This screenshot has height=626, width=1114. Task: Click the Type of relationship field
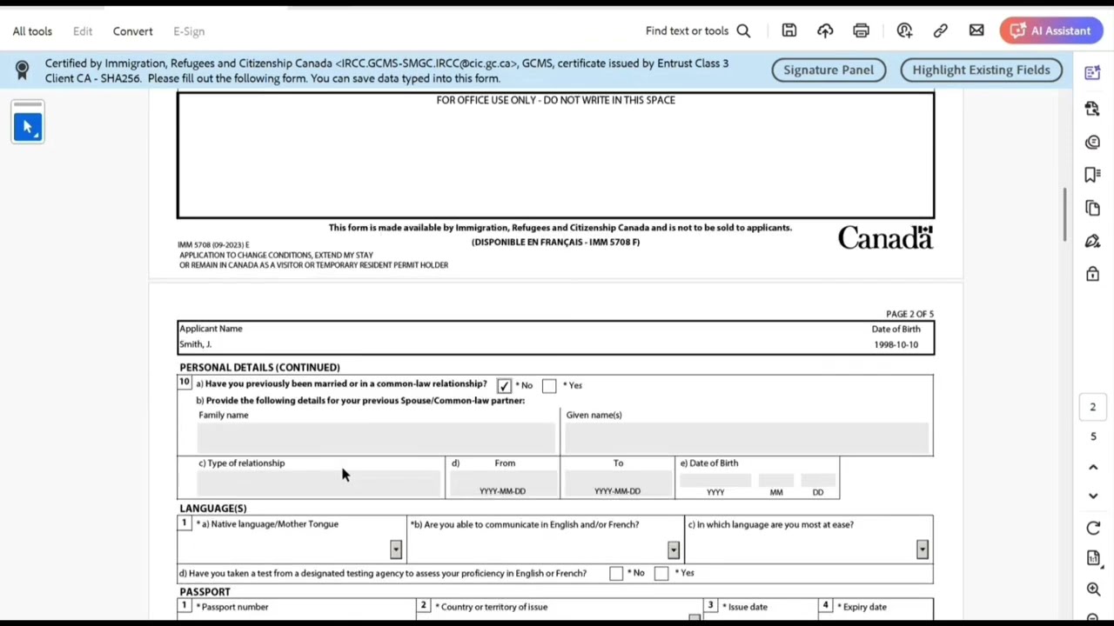(x=319, y=483)
